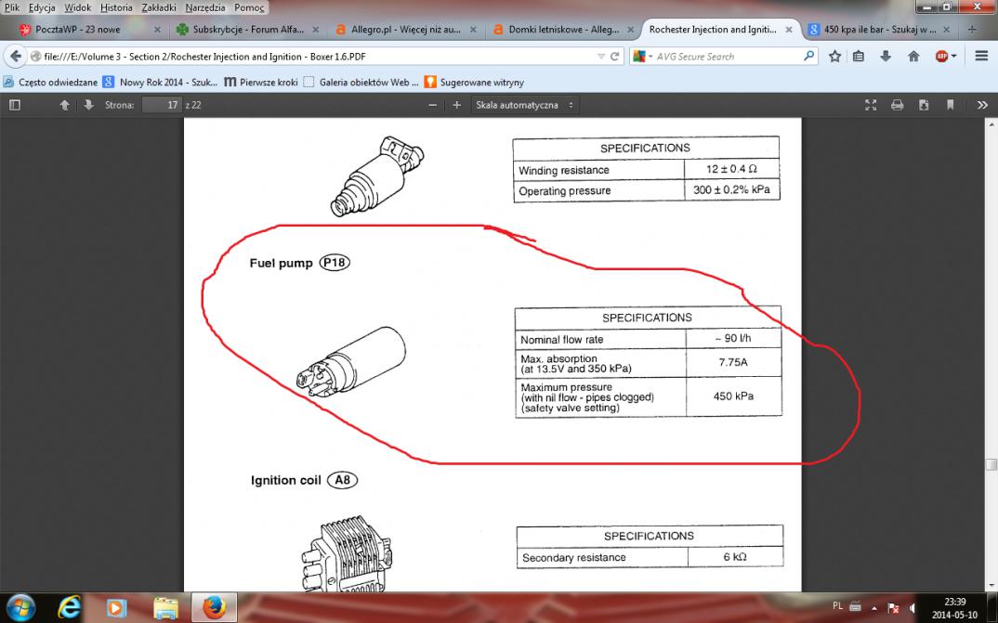The image size is (998, 623).
Task: Open the URL history dropdown arrow
Action: [601, 57]
